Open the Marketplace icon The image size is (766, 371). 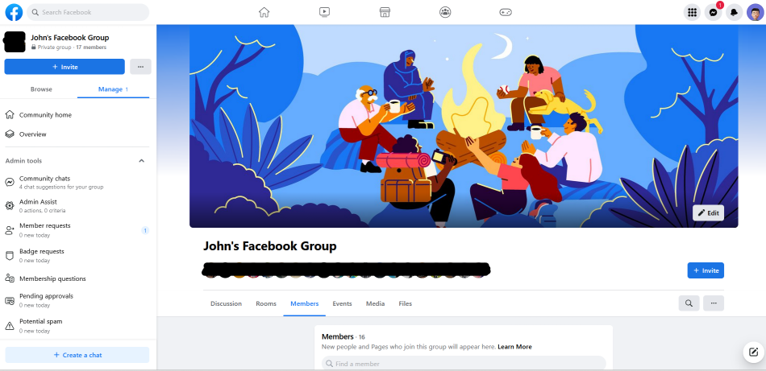[385, 12]
